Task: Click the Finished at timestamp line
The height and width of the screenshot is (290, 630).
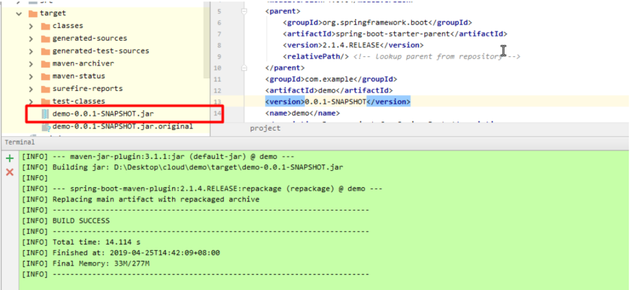Action: point(121,253)
